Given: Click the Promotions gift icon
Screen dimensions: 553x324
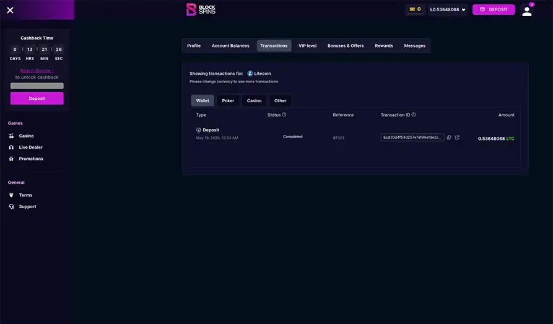Looking at the screenshot, I should (x=11, y=159).
